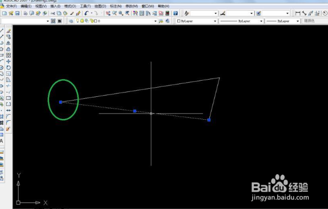Click the left endpoint grip of selected line
The width and height of the screenshot is (328, 209).
(x=61, y=102)
